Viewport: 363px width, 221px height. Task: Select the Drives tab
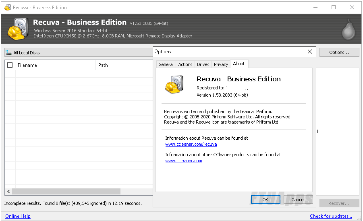(203, 64)
